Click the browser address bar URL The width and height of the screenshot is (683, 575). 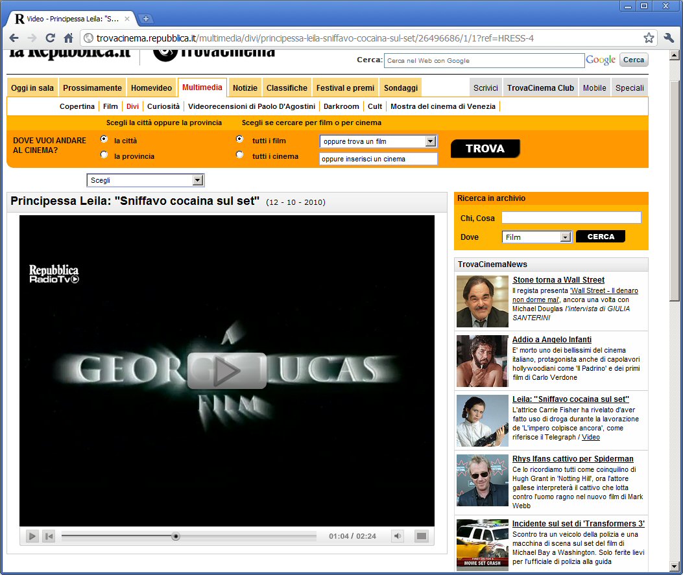[x=315, y=38]
